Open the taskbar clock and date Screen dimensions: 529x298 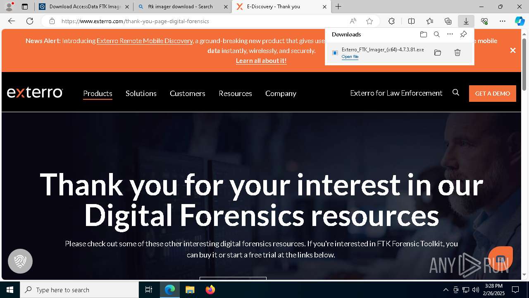(493, 290)
